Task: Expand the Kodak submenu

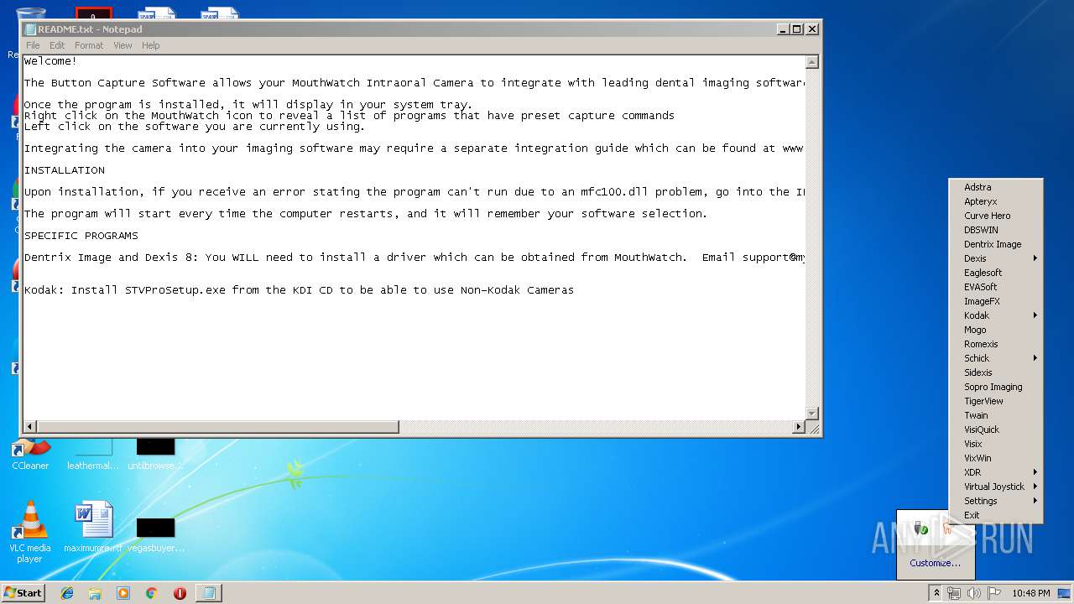Action: coord(996,315)
